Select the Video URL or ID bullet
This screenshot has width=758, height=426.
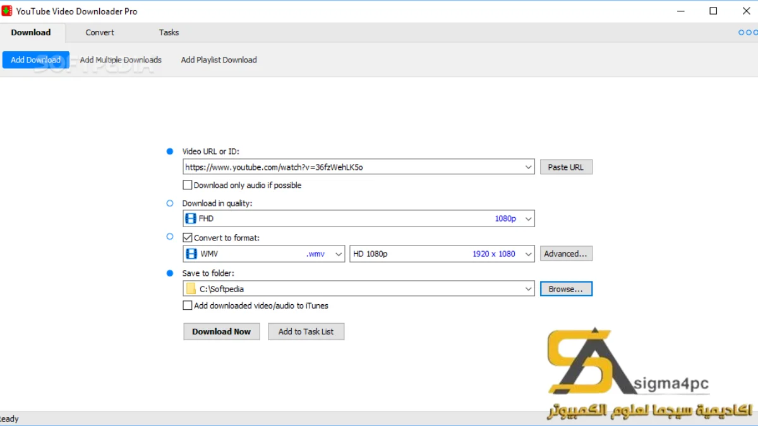point(169,151)
